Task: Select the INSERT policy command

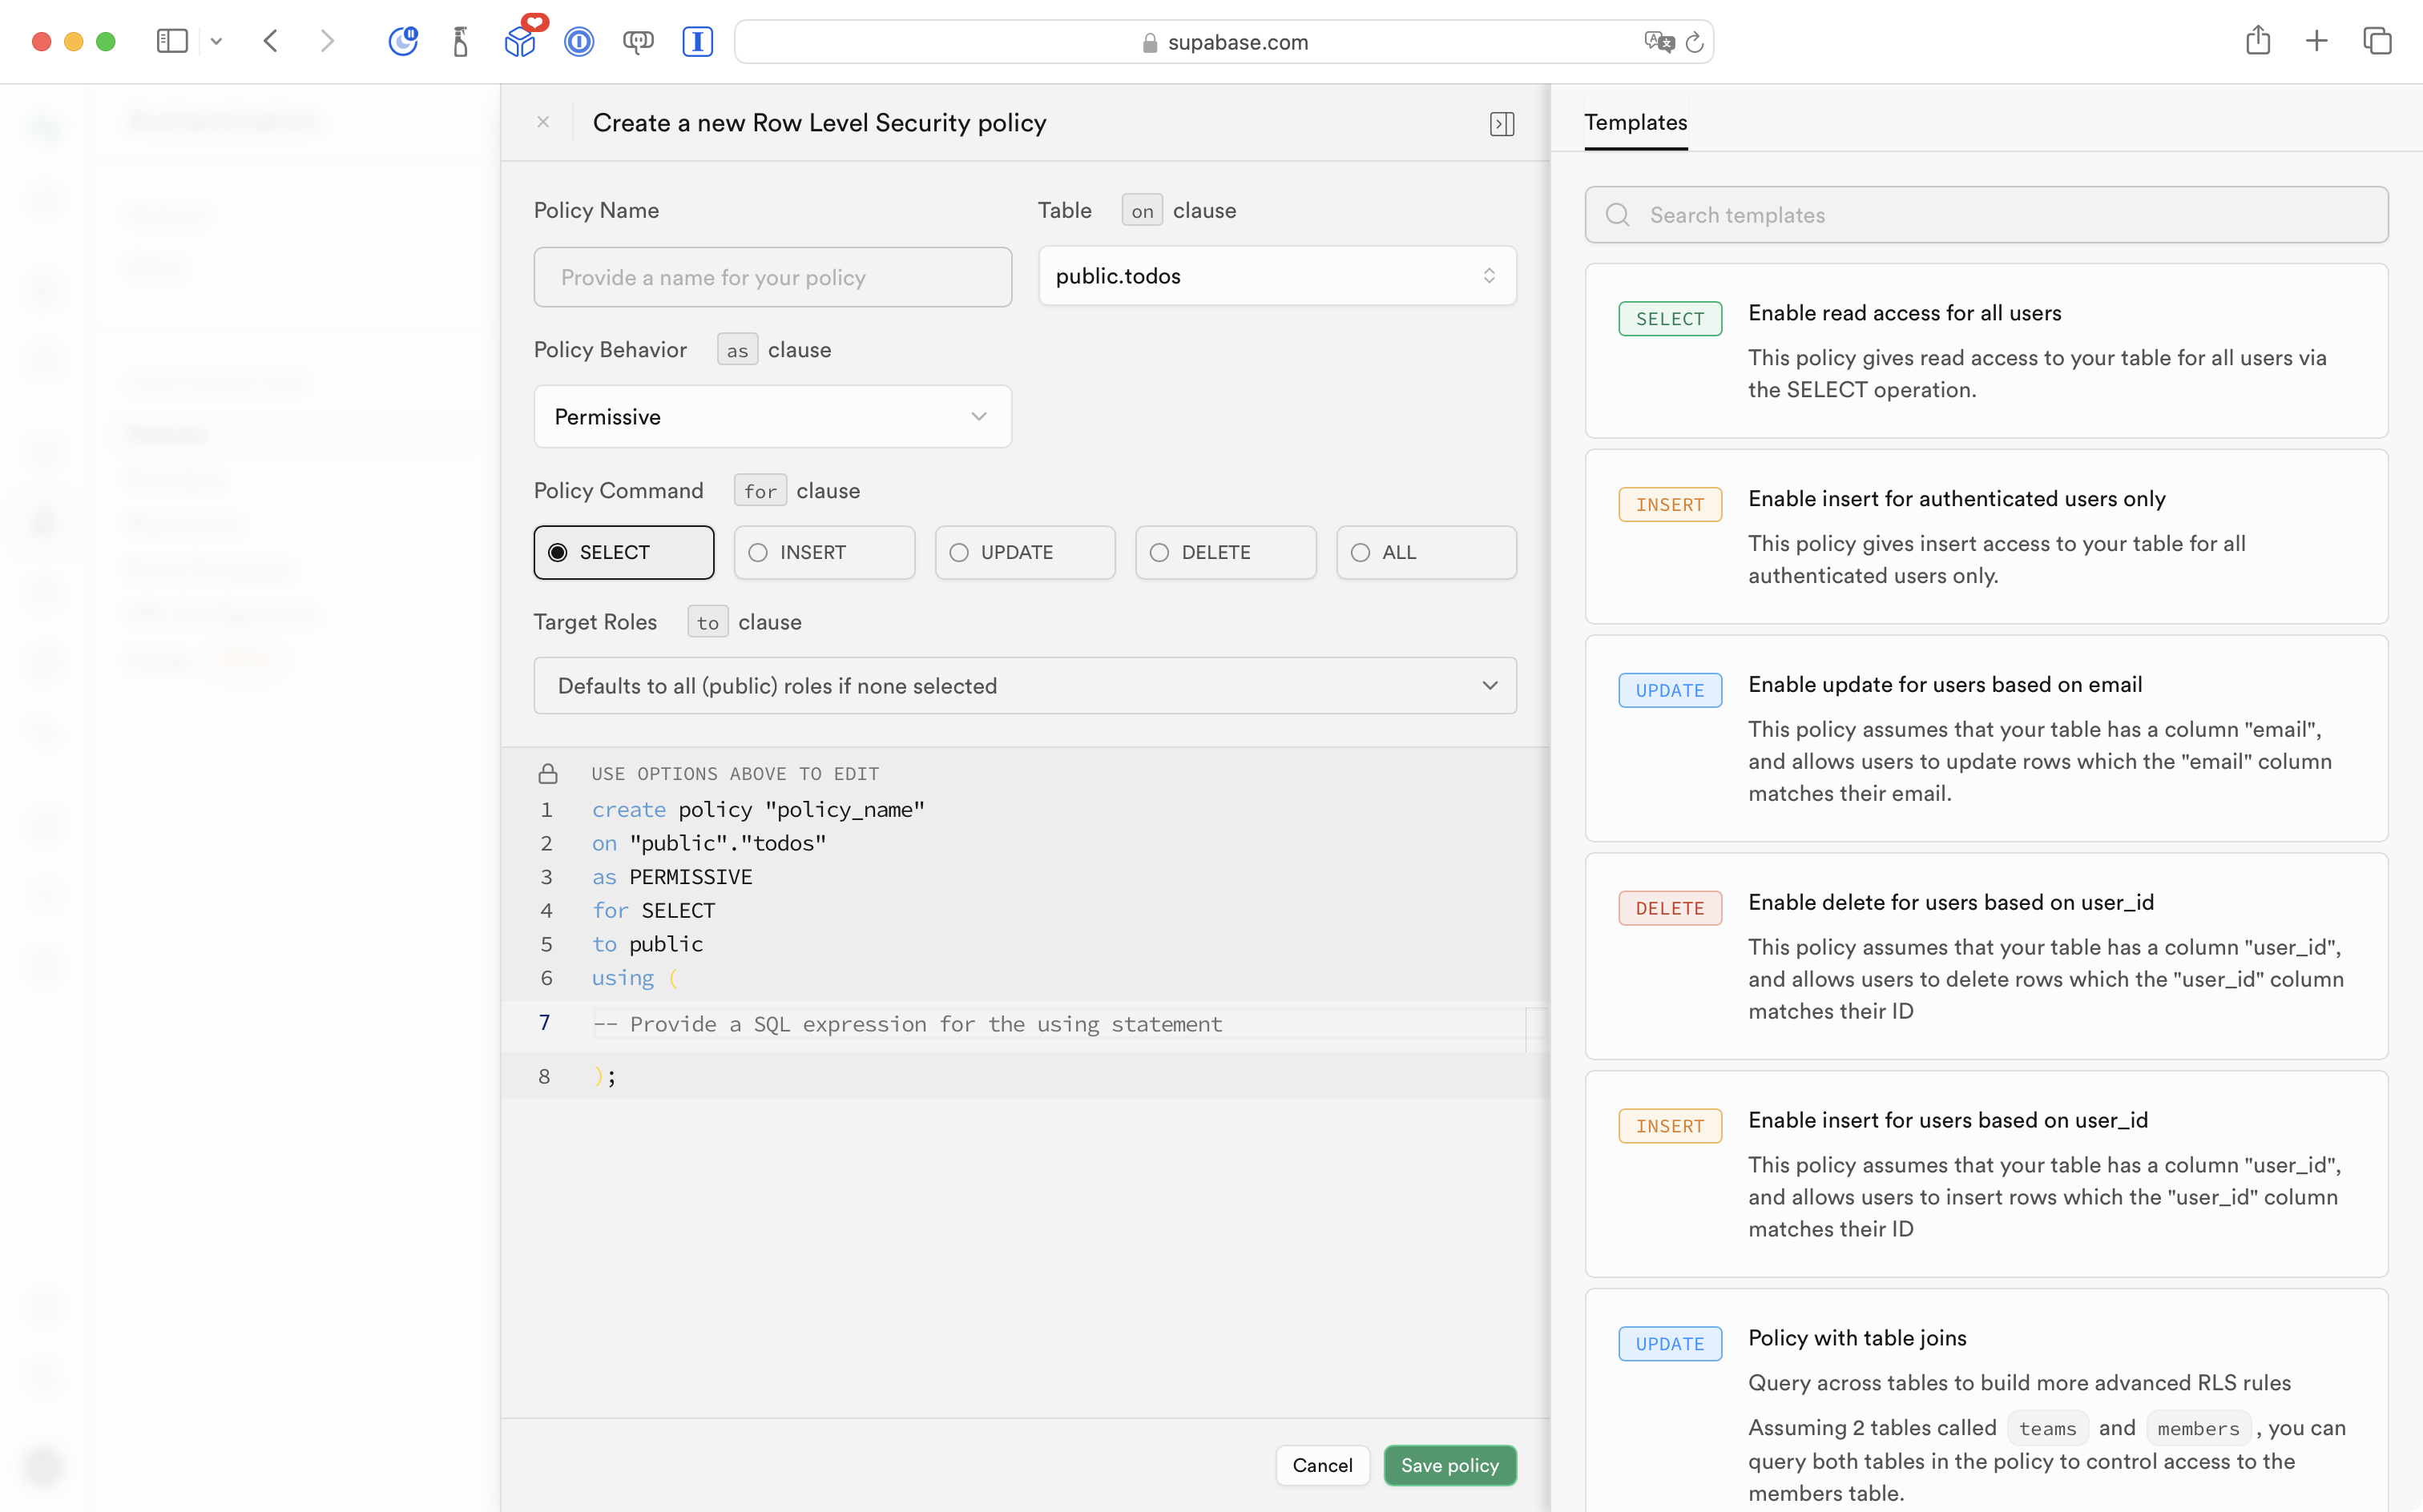Action: pyautogui.click(x=824, y=552)
